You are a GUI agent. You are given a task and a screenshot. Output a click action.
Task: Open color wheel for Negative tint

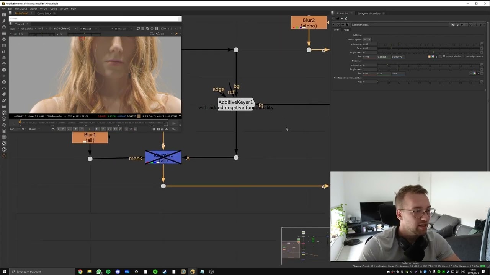475,73
